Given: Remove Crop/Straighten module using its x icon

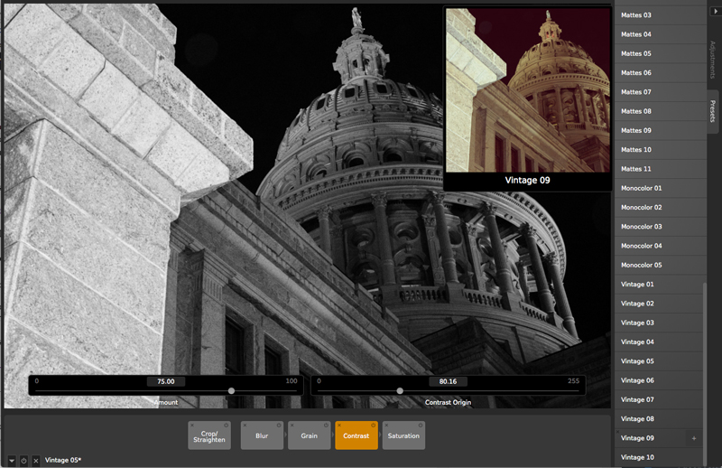Looking at the screenshot, I should point(192,425).
